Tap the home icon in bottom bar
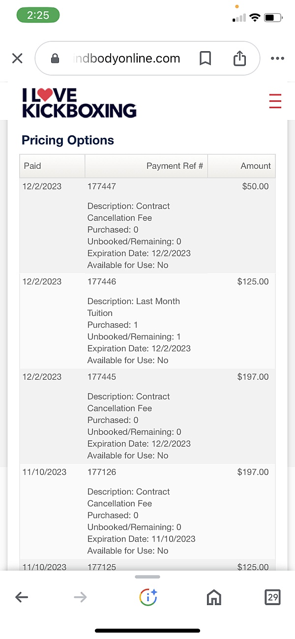 (214, 597)
